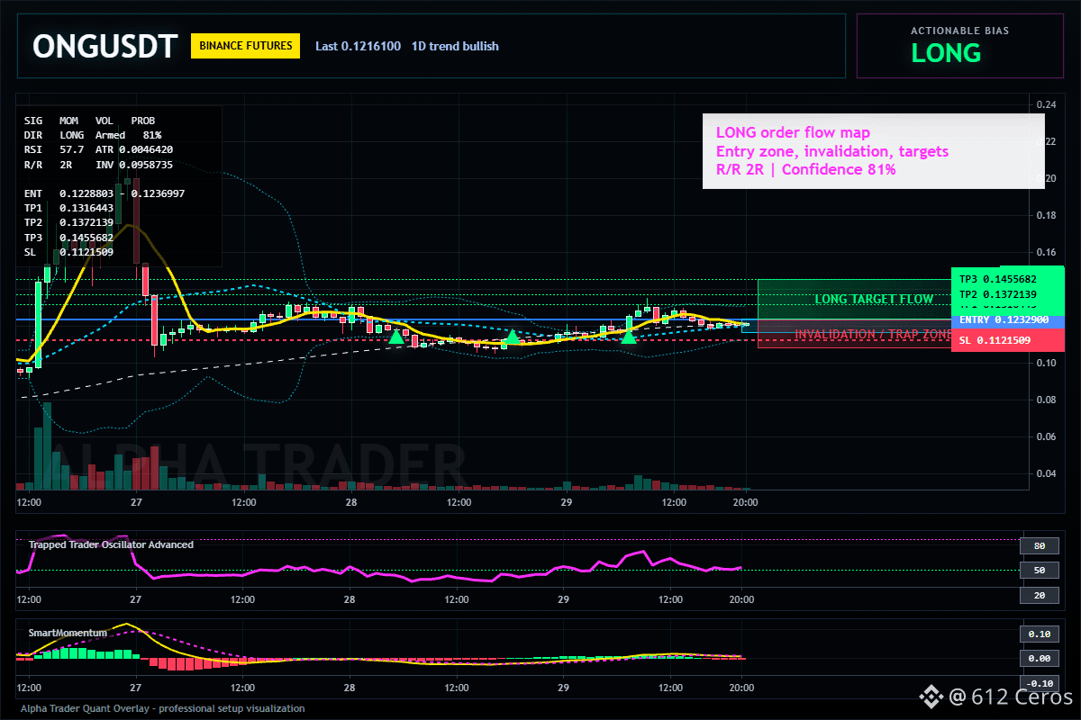Click the middle green up-triangle signal marker
Viewport: 1081px width, 720px height.
coord(512,337)
